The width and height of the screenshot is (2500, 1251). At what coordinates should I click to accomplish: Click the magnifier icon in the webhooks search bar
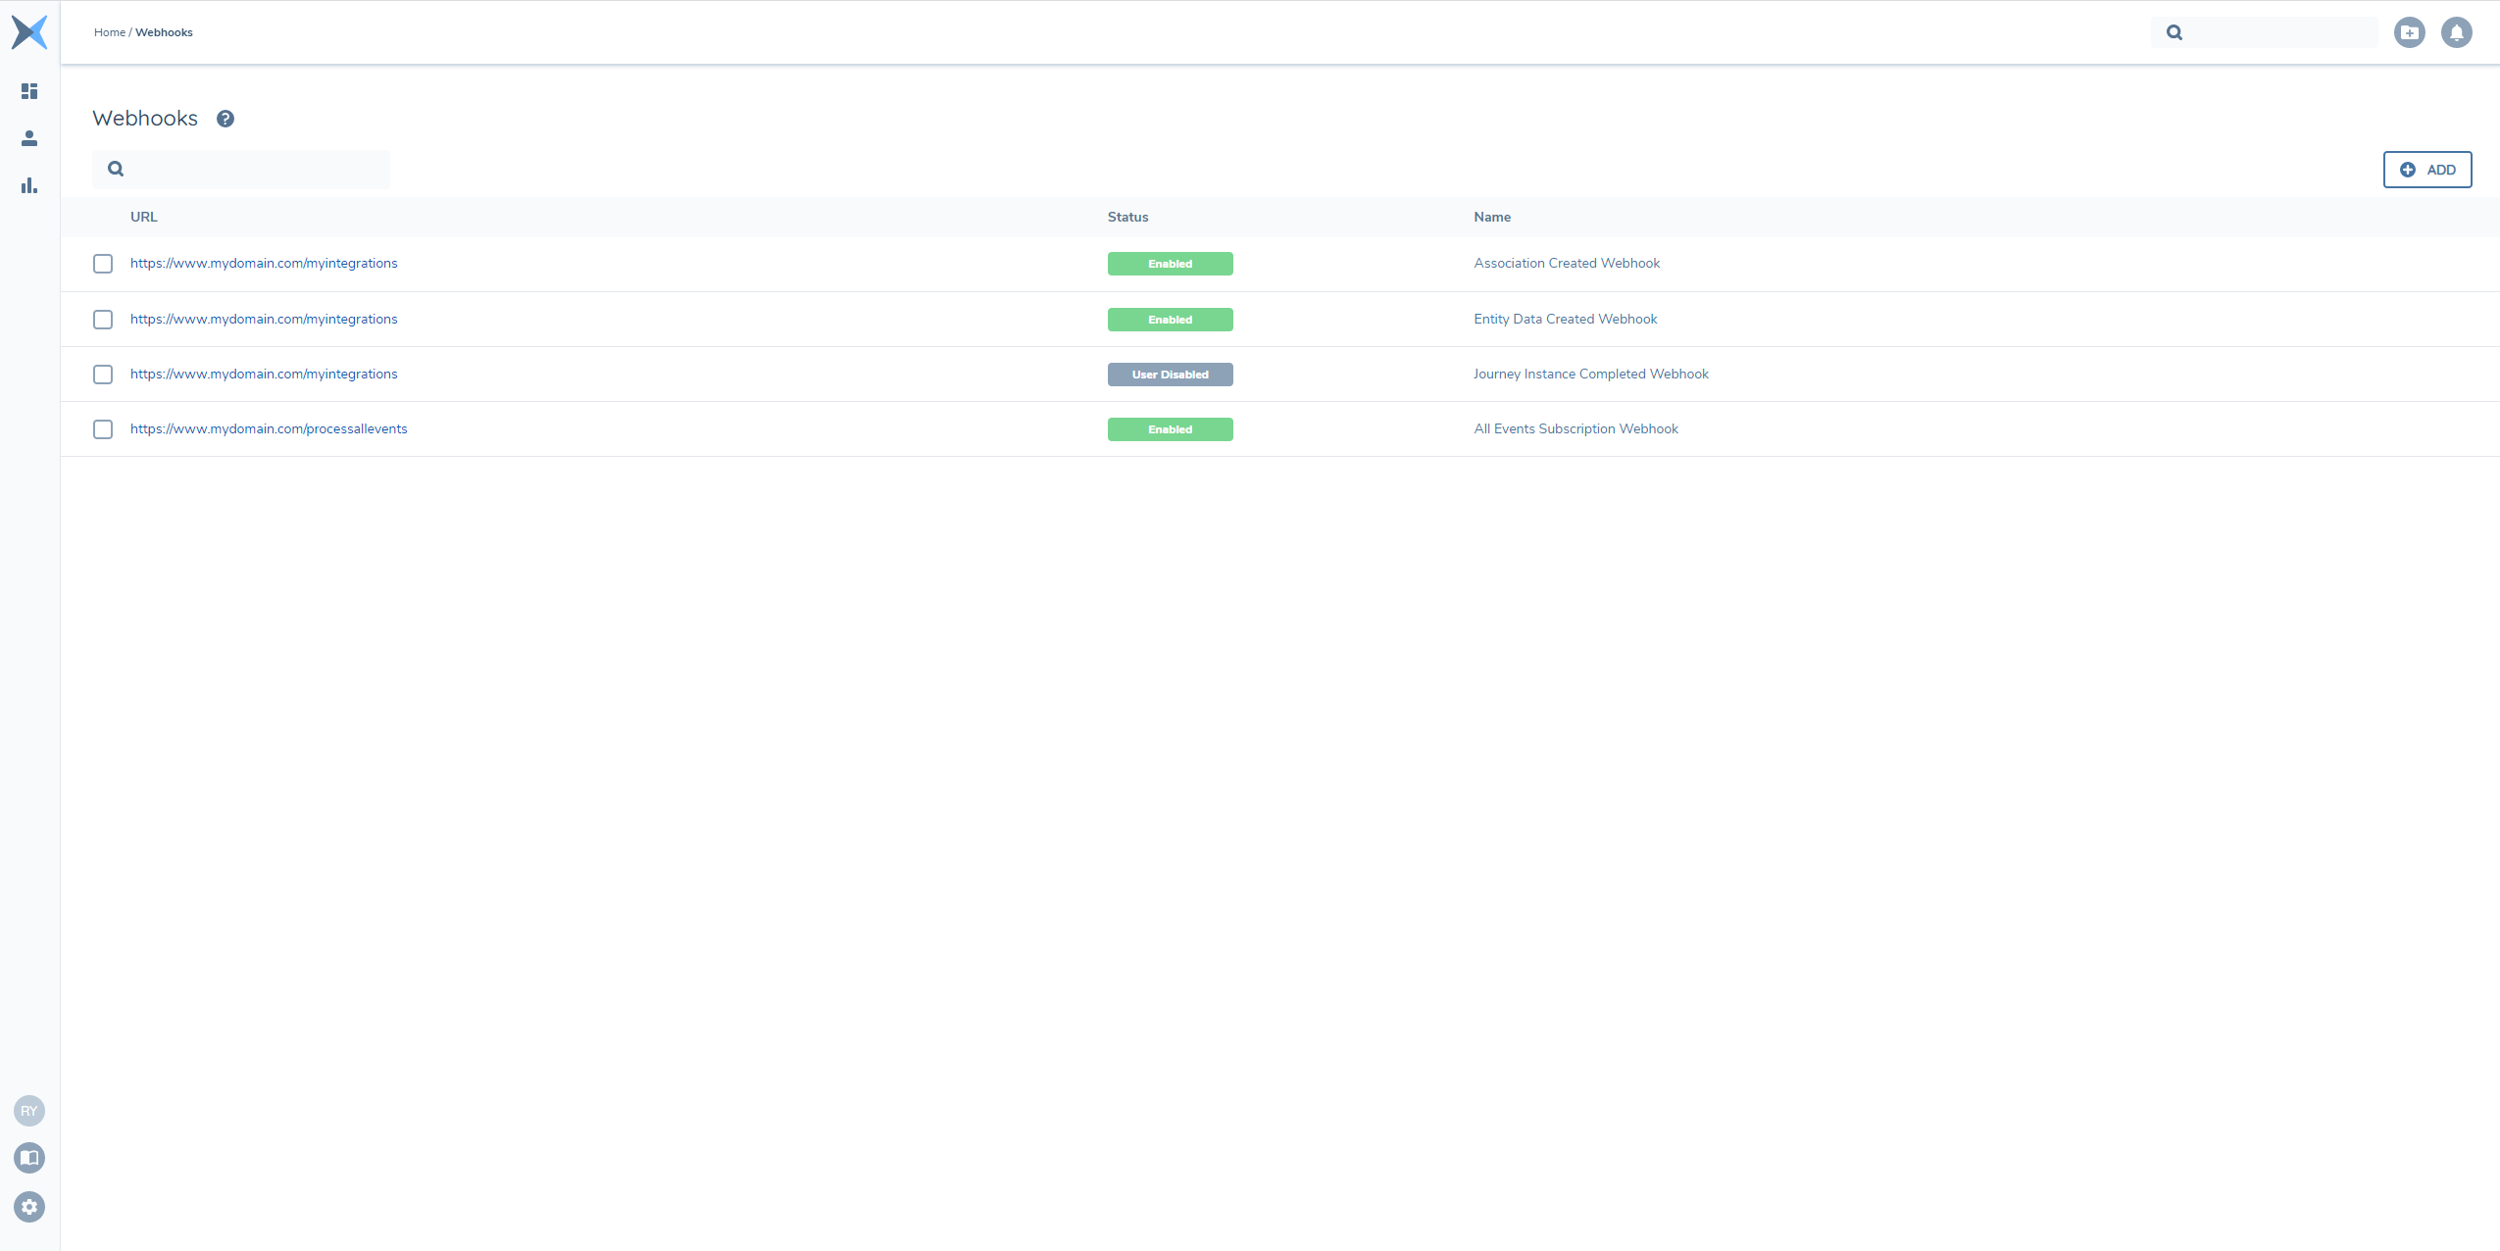116,169
